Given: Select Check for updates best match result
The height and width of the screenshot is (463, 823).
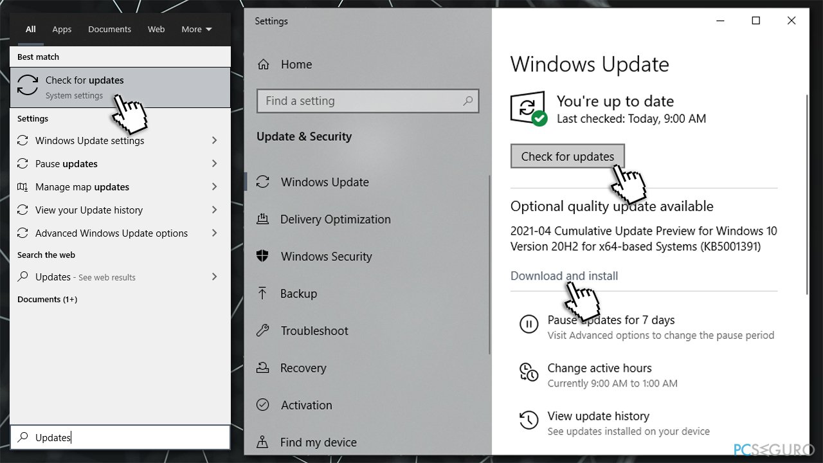Looking at the screenshot, I should (120, 87).
